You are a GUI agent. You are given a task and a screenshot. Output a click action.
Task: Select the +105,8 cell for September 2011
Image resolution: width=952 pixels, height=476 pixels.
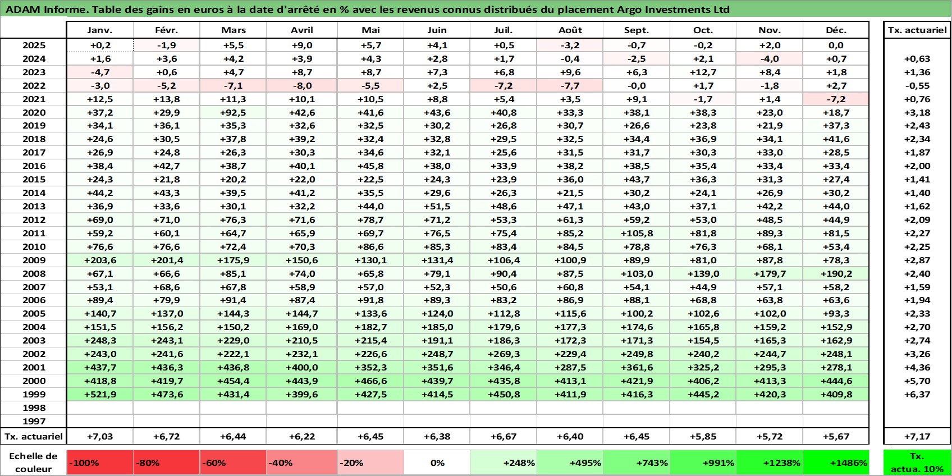(x=637, y=233)
